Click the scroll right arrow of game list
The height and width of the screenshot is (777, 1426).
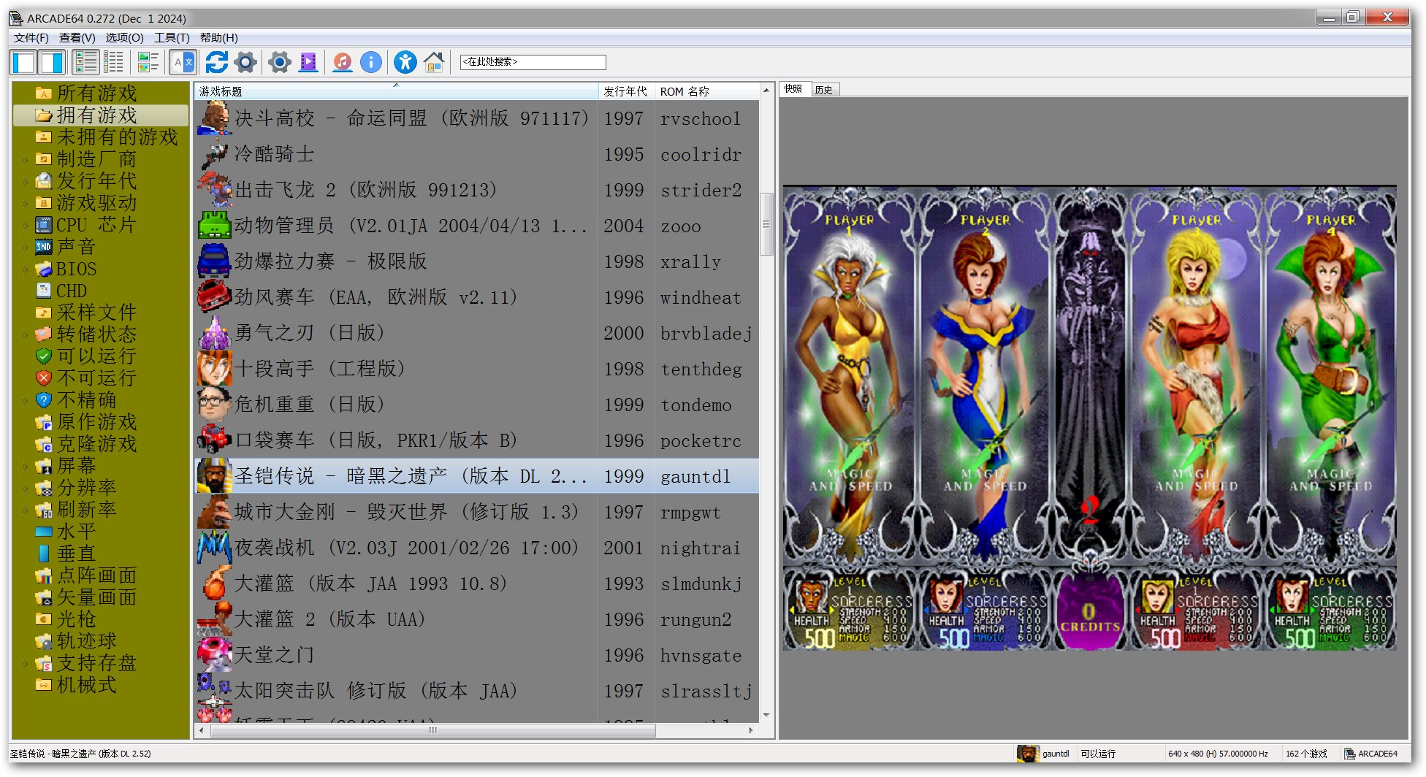pyautogui.click(x=751, y=730)
